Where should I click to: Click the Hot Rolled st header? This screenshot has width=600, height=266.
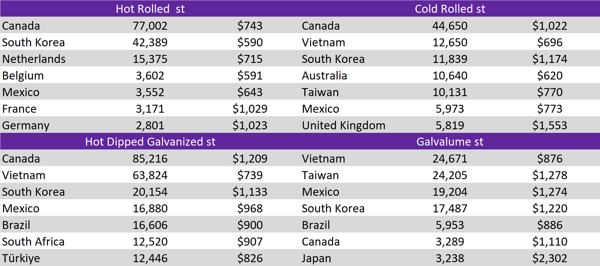[x=150, y=9]
